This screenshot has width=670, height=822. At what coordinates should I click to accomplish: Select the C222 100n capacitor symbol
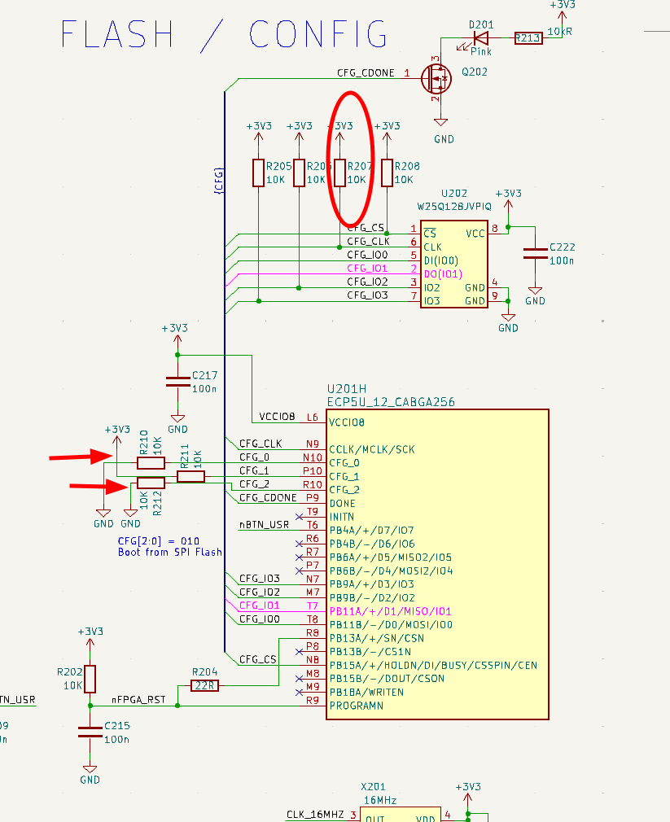point(535,252)
